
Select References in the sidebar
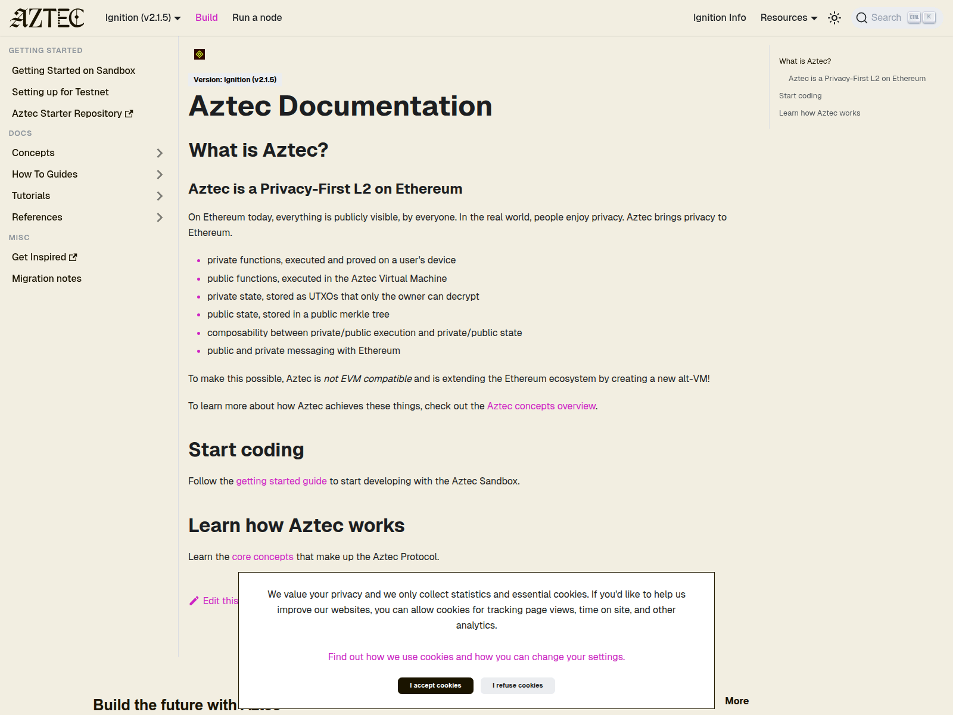[37, 217]
